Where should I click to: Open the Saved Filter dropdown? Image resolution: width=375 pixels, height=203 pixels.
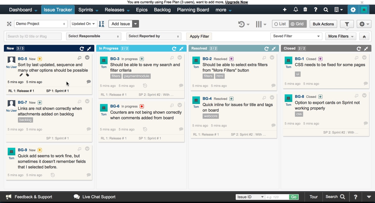[296, 36]
